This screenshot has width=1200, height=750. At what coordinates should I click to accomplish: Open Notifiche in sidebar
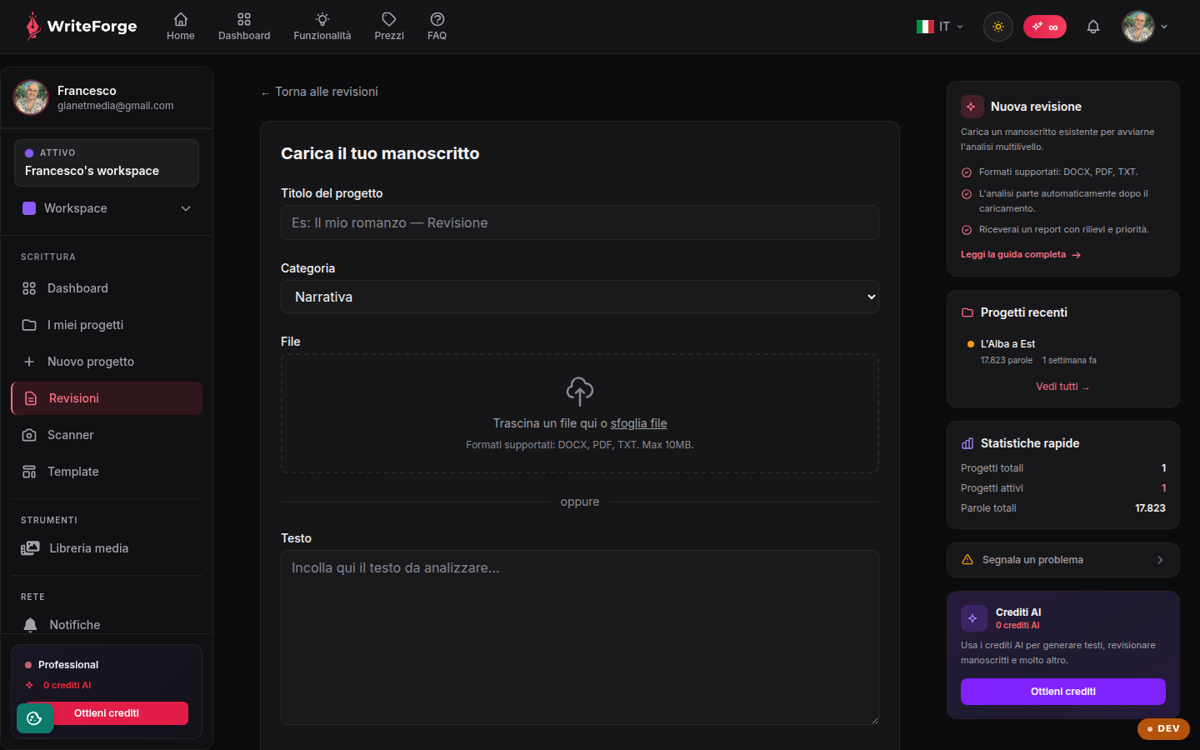tap(107, 624)
